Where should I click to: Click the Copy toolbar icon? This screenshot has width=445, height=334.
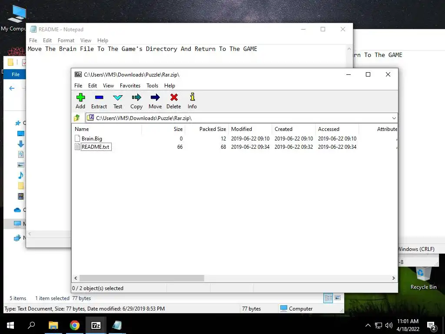click(136, 97)
